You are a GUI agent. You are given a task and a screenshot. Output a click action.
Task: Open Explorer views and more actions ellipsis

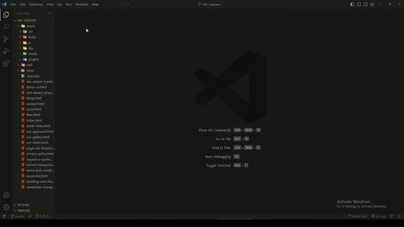pyautogui.click(x=49, y=13)
